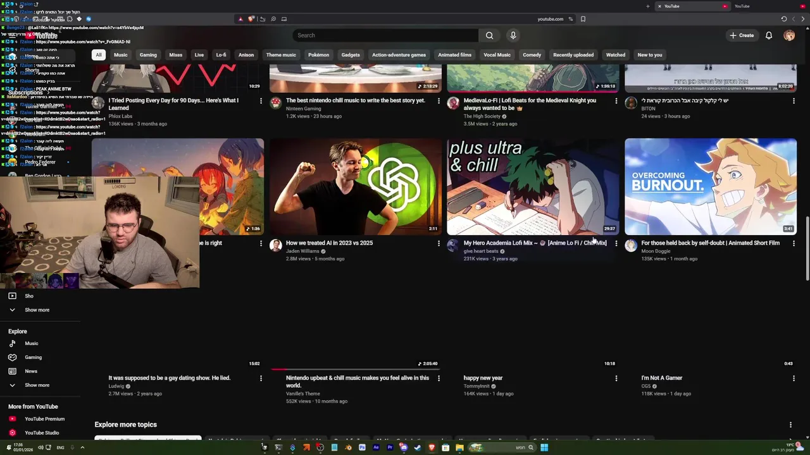Play the Overcoming Burnout thumbnail video
Image resolution: width=810 pixels, height=455 pixels.
[711, 186]
